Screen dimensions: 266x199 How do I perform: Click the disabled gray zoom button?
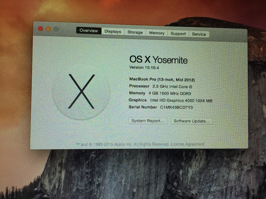(x=56, y=29)
